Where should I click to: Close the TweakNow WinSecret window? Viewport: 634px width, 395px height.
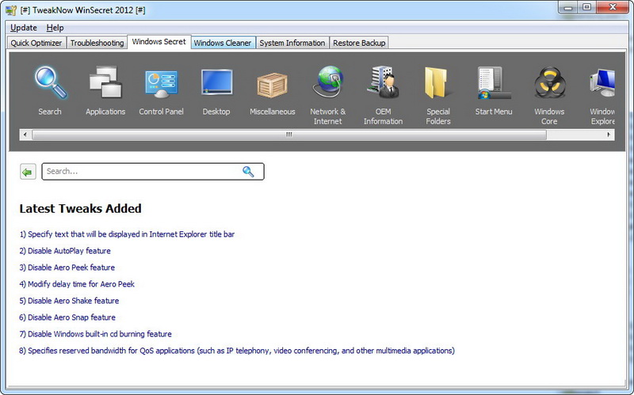(613, 7)
